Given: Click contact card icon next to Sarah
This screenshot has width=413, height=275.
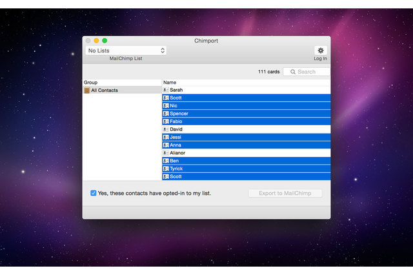Looking at the screenshot, I should pyautogui.click(x=166, y=90).
